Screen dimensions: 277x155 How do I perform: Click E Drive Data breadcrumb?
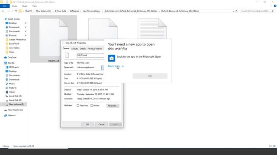[x=61, y=11]
